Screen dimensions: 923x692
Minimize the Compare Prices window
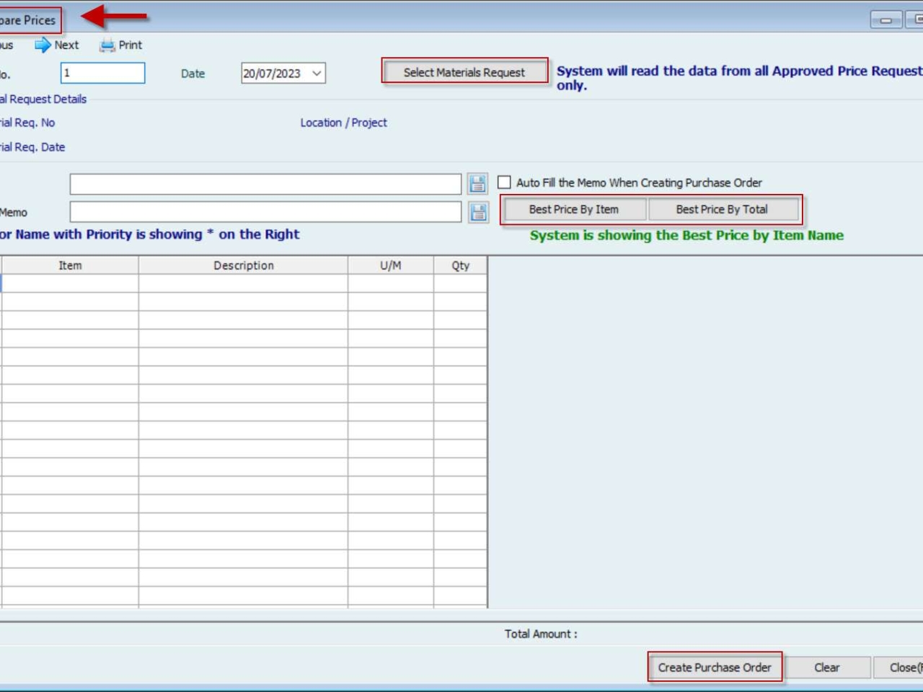click(886, 20)
